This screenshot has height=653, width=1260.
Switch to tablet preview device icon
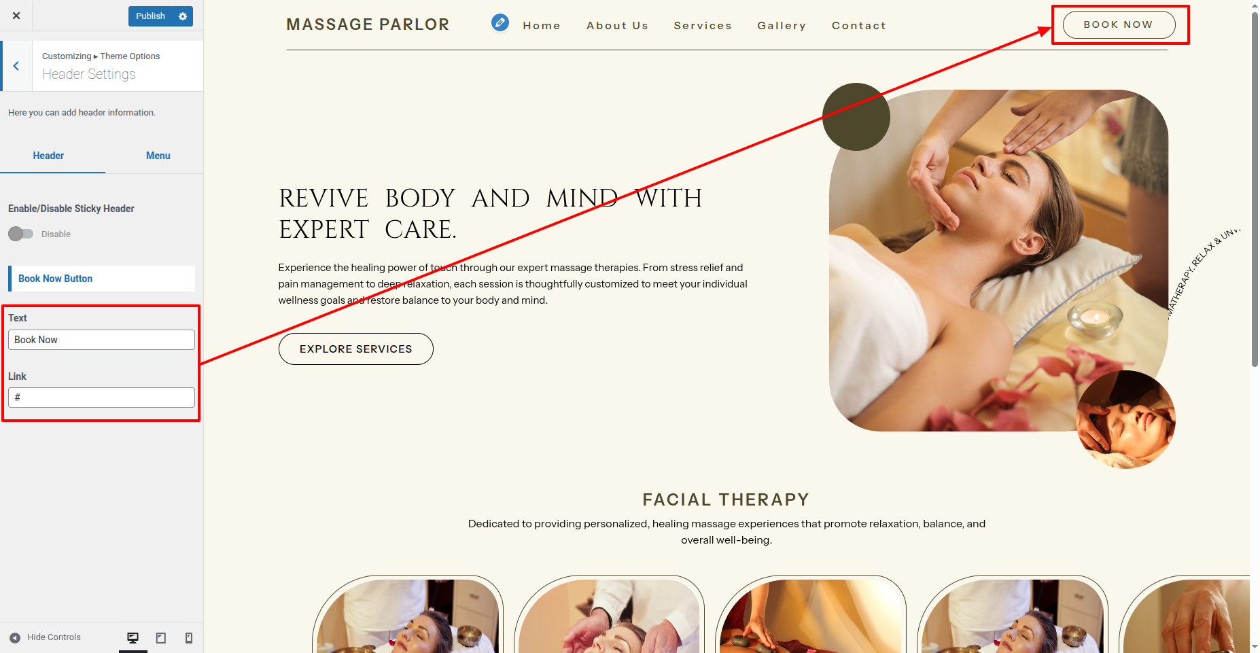161,637
